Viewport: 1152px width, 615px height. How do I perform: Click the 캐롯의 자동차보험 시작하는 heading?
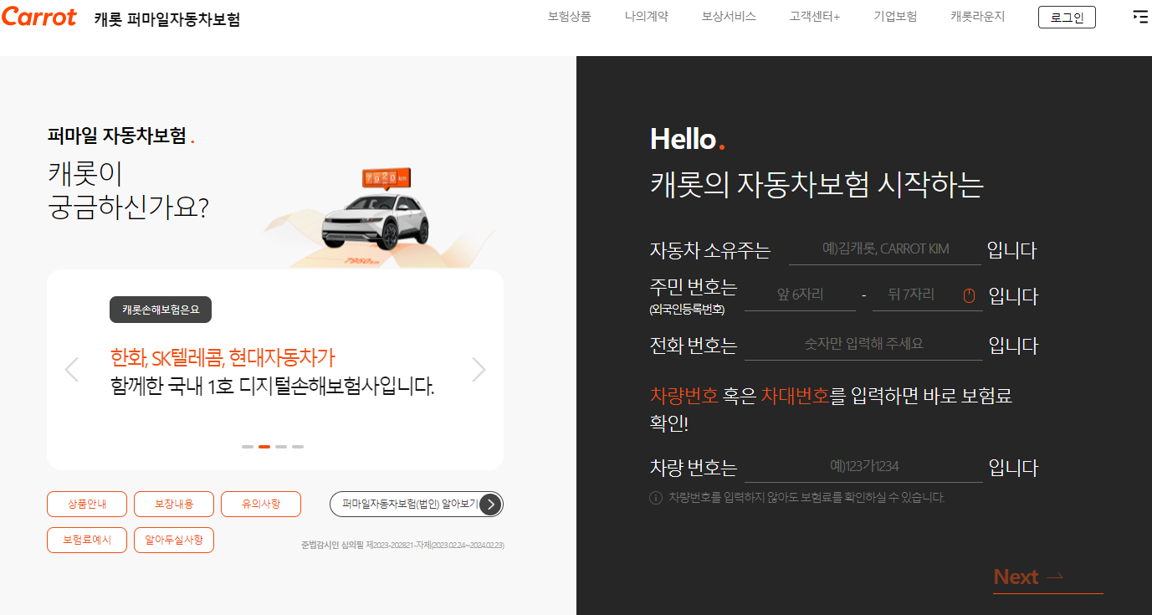[817, 185]
